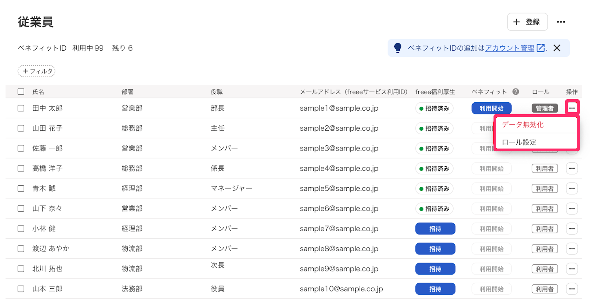Click the 役職 column header
590x303 pixels.
(x=217, y=92)
